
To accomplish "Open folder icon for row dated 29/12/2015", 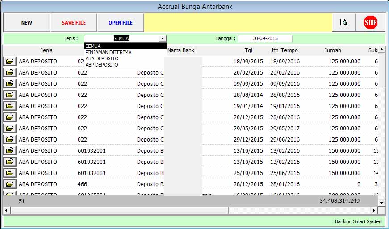I will 10,139.
